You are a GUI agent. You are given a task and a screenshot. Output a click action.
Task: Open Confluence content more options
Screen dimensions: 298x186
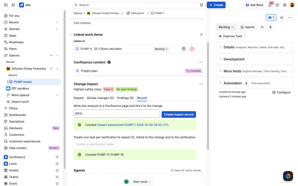click(x=200, y=62)
